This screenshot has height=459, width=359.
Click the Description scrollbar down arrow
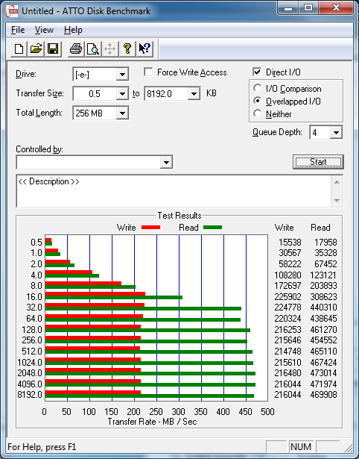click(x=337, y=201)
